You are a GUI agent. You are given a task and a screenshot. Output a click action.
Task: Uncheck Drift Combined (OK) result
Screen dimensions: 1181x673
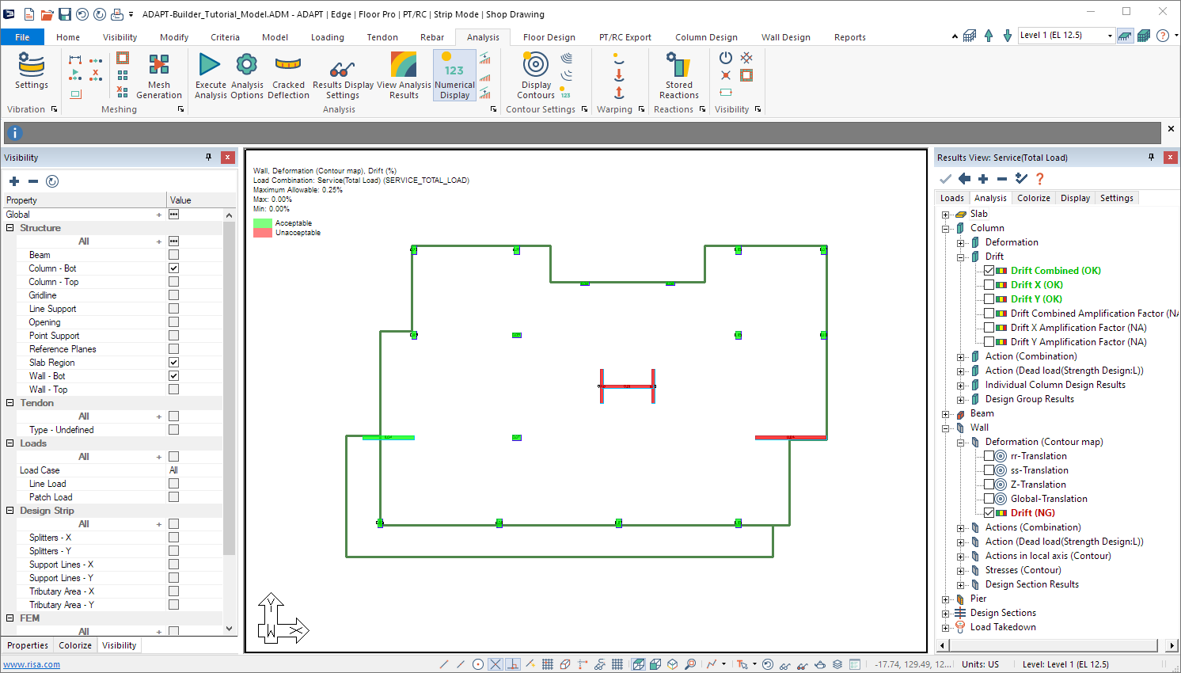[x=989, y=271]
